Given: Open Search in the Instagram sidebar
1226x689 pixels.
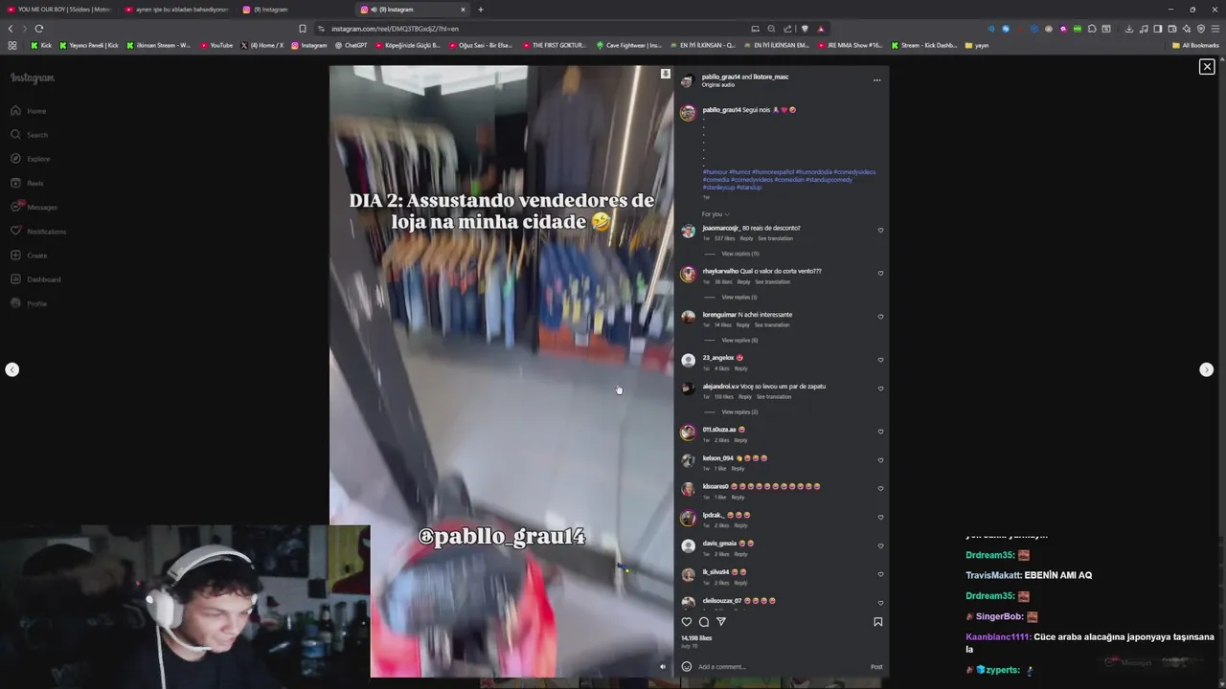Looking at the screenshot, I should click(x=29, y=135).
